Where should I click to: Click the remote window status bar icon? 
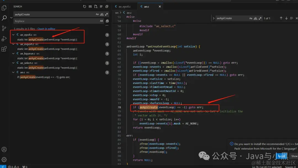3,167
